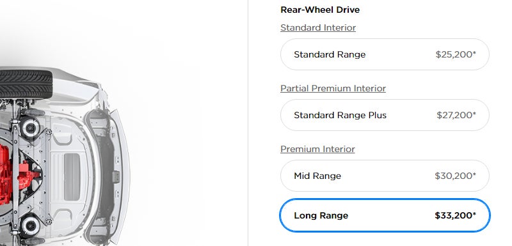Click the $25,200 price label
512x246 pixels.
(x=456, y=54)
